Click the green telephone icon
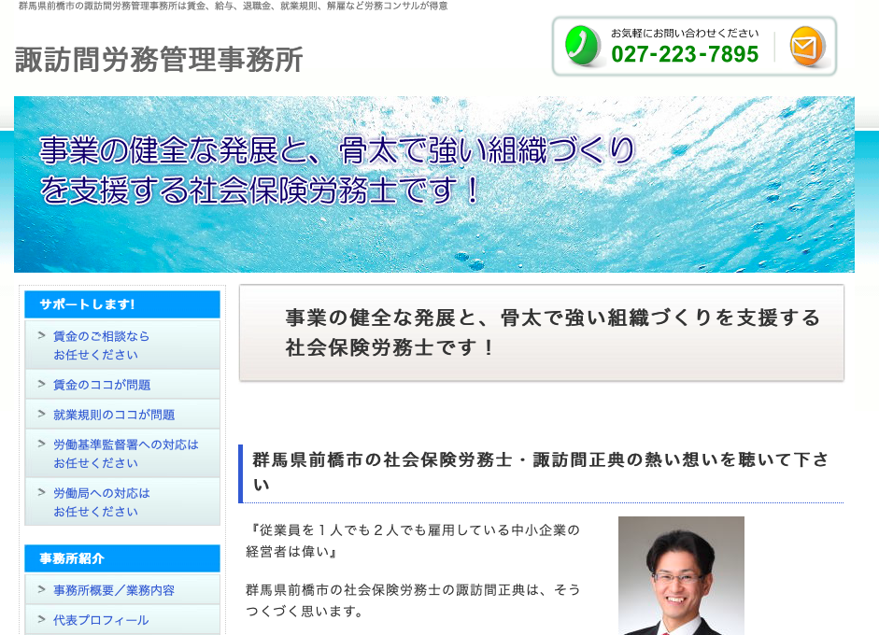The image size is (879, 635). [x=583, y=46]
